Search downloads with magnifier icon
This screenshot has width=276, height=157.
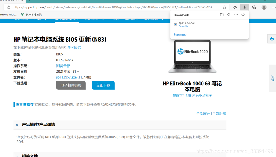pyautogui.click(x=229, y=15)
